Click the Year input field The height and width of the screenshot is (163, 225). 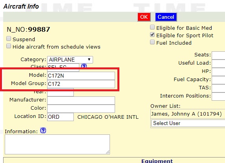pos(60,92)
